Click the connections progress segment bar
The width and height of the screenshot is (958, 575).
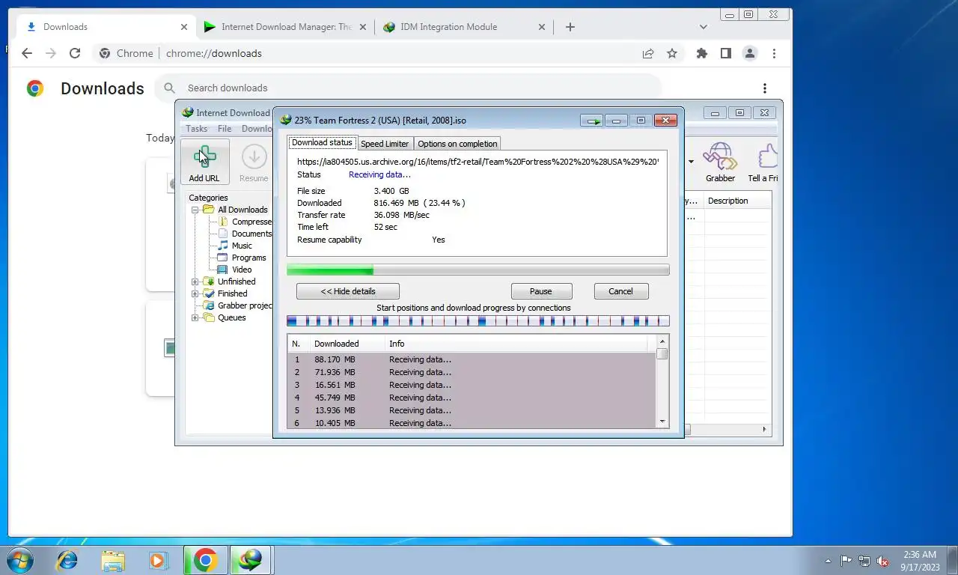pyautogui.click(x=478, y=321)
